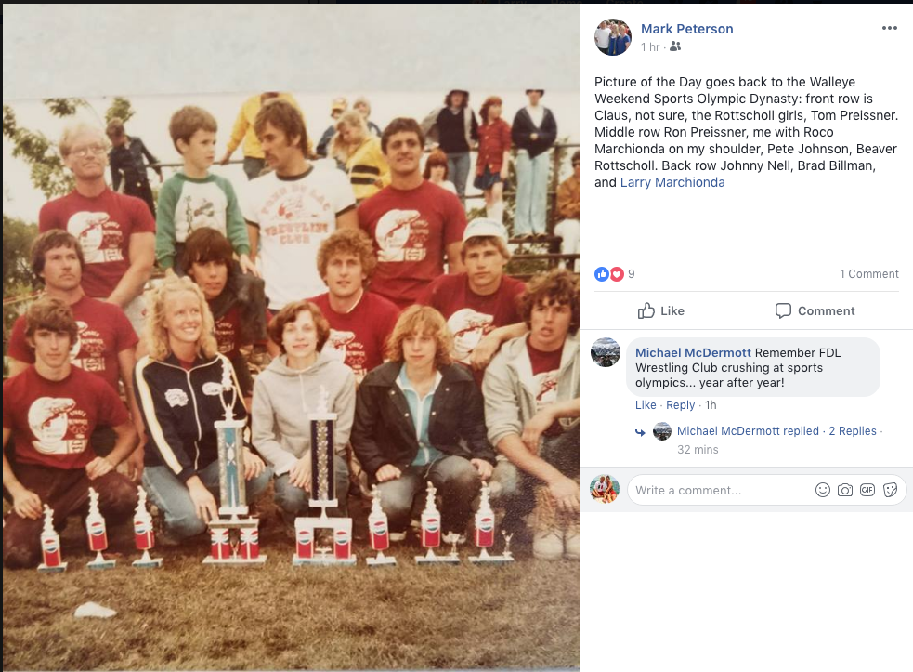This screenshot has width=913, height=672.
Task: Open Michael McDermott's commenter name link
Action: tap(693, 352)
